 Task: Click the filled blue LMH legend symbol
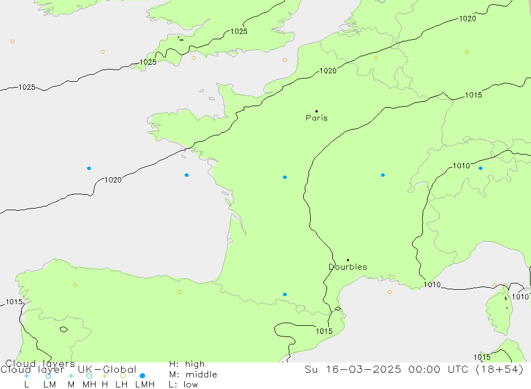pos(142,376)
